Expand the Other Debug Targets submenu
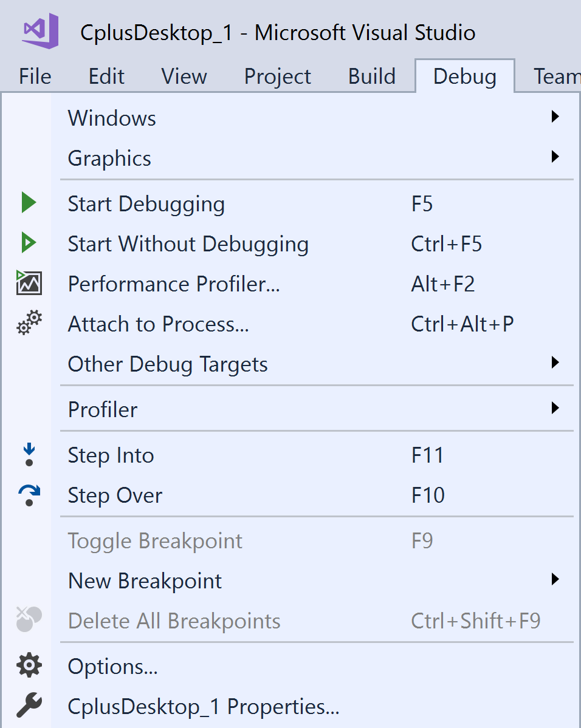The width and height of the screenshot is (581, 728). click(555, 362)
